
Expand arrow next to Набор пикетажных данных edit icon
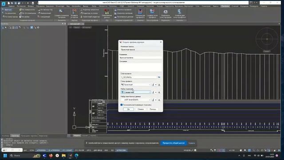tap(156, 100)
